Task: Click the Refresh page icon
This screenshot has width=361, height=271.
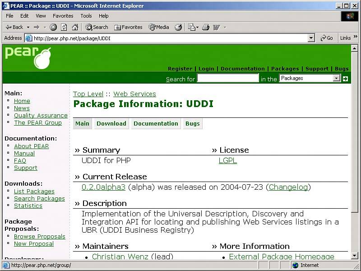Action: (x=64, y=27)
